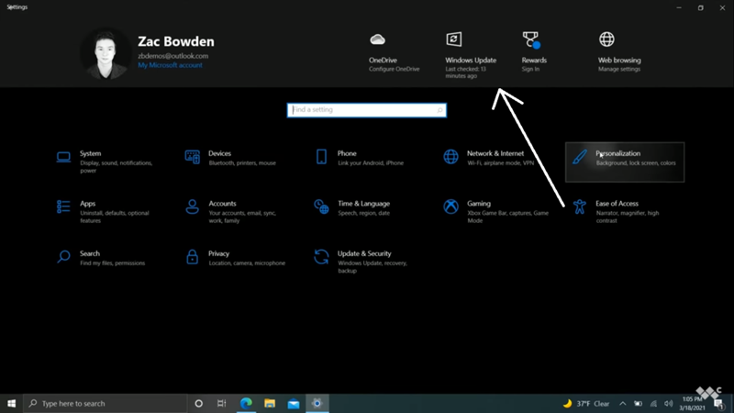Open Task View from the taskbar

[221, 403]
